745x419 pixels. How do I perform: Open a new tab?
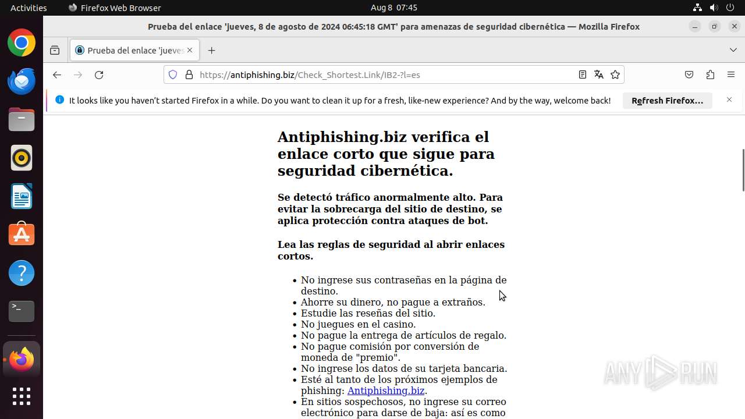click(211, 51)
